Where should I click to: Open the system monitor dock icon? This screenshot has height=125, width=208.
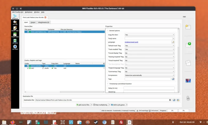[71, 122]
